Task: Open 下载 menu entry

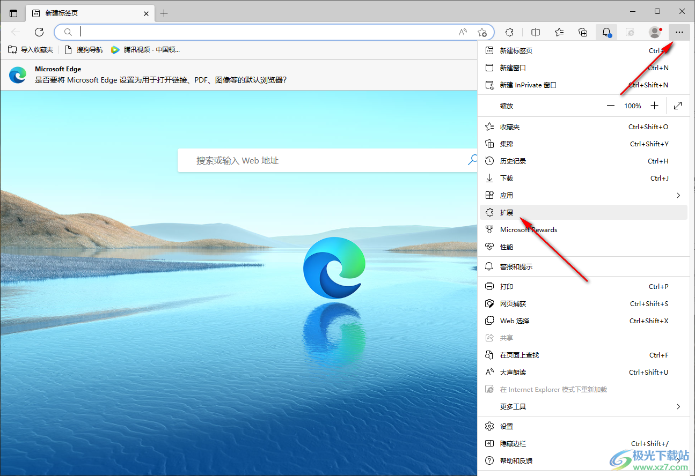Action: click(583, 178)
